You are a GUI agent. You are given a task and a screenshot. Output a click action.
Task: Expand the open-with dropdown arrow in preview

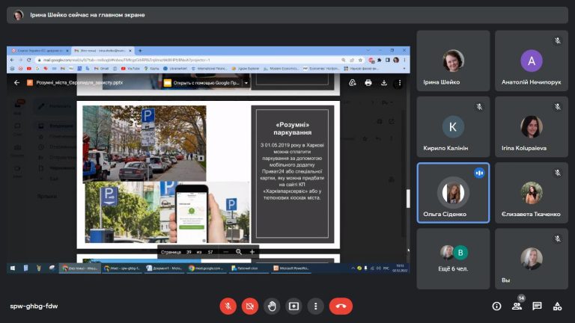[x=246, y=83]
